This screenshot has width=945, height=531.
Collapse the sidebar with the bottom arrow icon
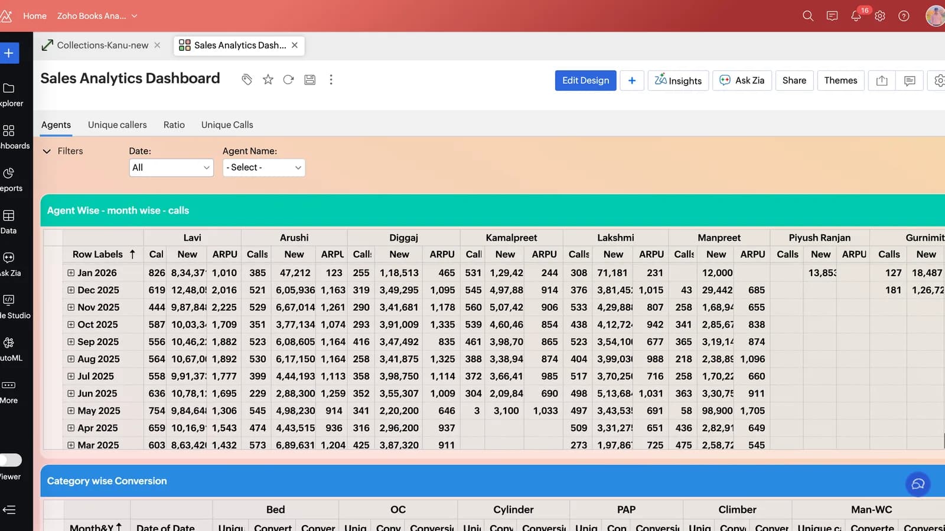[x=9, y=510]
